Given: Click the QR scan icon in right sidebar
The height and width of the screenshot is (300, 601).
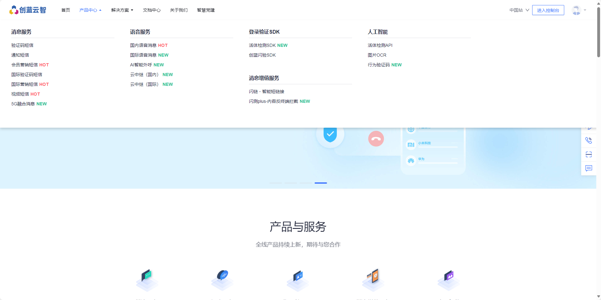Looking at the screenshot, I should (588, 154).
